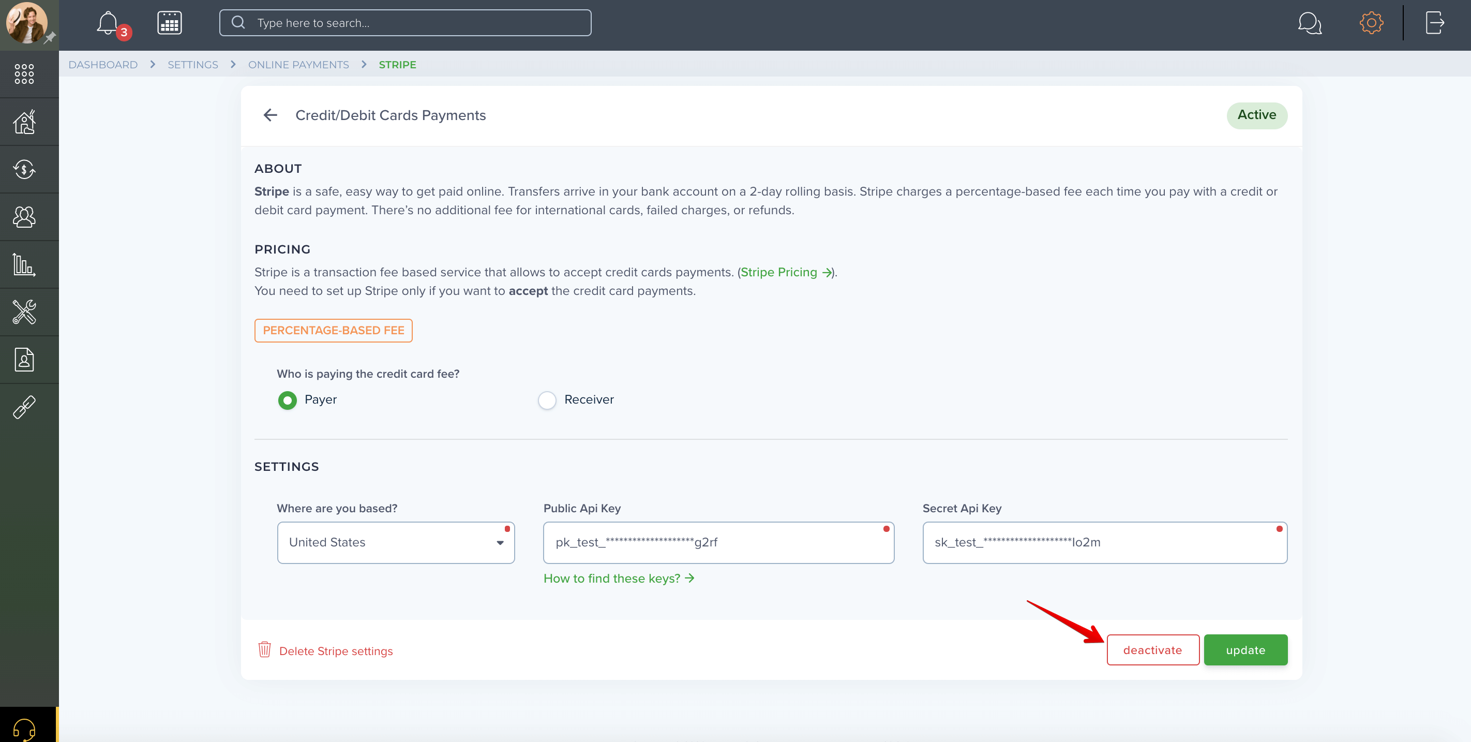Open the 'Where are you based?' dropdown
Viewport: 1471px width, 742px height.
tap(396, 543)
